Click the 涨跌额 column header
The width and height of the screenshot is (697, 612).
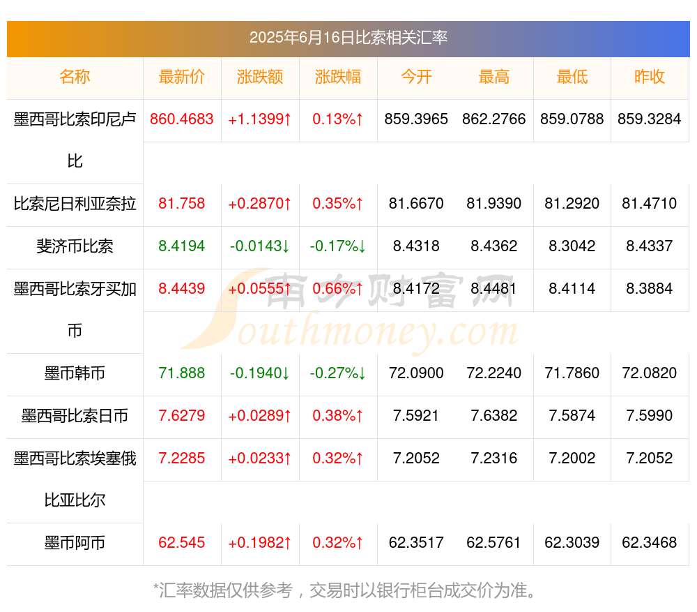(x=259, y=77)
